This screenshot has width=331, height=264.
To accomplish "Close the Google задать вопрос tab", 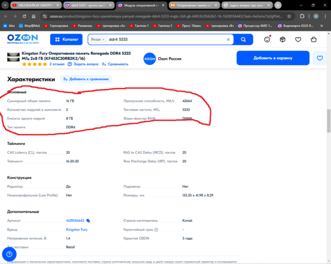I will click(x=268, y=5).
